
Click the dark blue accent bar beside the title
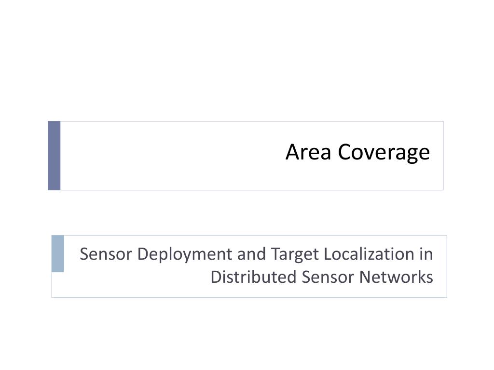(54, 156)
